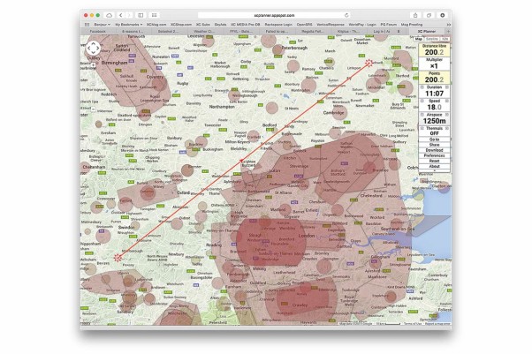Image resolution: width=532 pixels, height=354 pixels.
Task: Click the Share route button
Action: 434,145
